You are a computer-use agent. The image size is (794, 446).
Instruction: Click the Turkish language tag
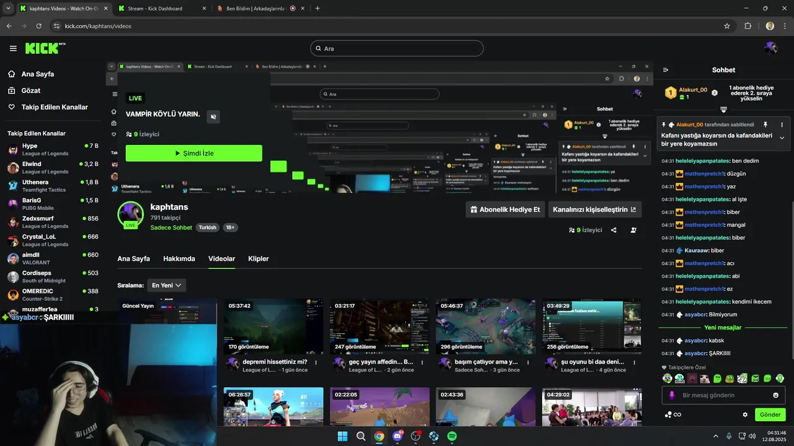207,227
